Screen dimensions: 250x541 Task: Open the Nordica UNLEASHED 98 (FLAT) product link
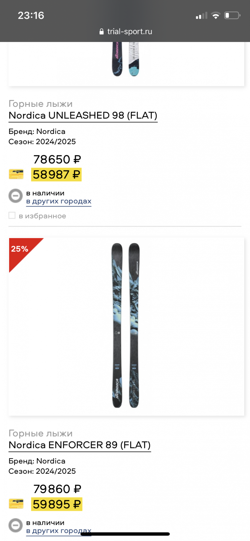(83, 116)
